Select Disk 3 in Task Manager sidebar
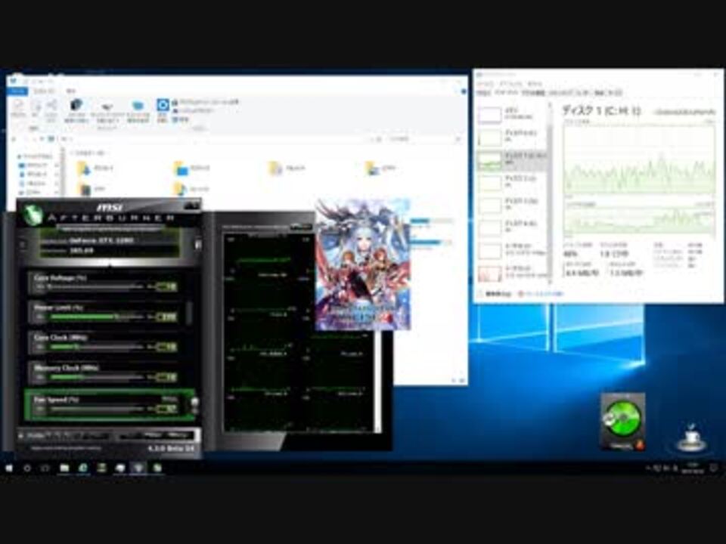Image resolution: width=726 pixels, height=544 pixels. pos(512,205)
